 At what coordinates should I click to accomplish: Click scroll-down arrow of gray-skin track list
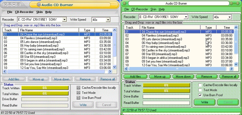[x=114, y=67]
